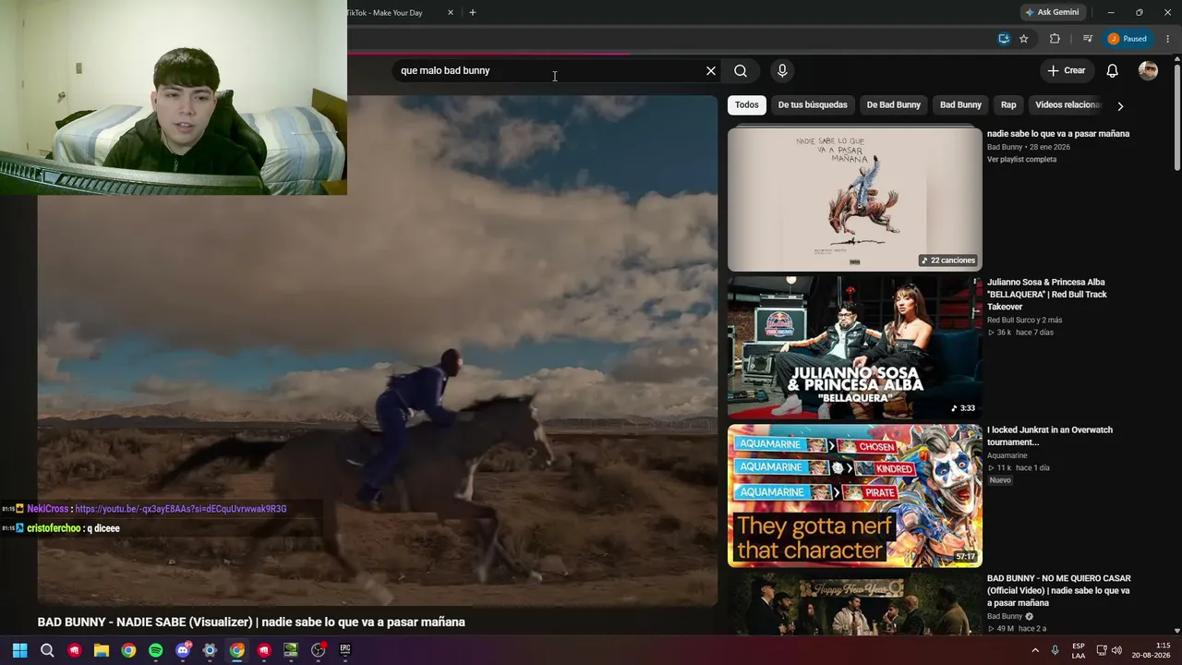Open the volume speaker icon in system tray
The height and width of the screenshot is (665, 1182).
pyautogui.click(x=1116, y=650)
